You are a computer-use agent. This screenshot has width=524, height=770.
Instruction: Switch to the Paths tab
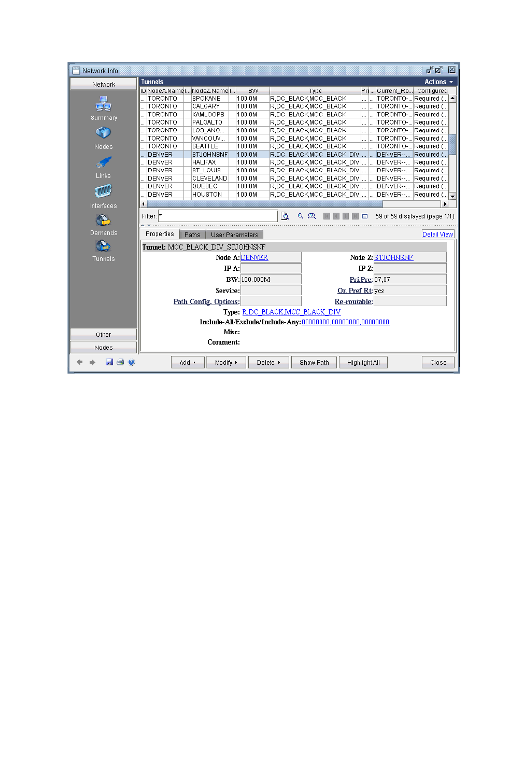192,235
